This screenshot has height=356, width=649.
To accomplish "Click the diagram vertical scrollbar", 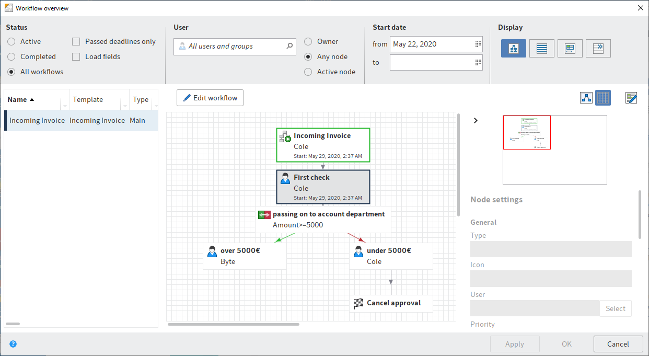I will pyautogui.click(x=459, y=165).
